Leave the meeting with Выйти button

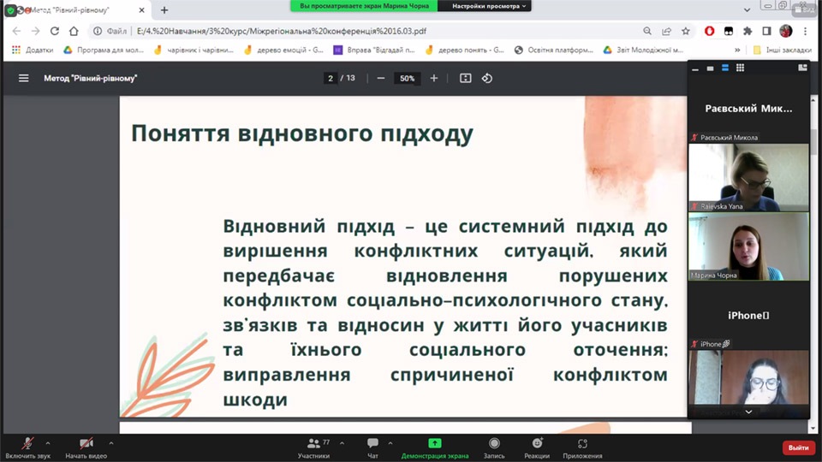pos(798,447)
